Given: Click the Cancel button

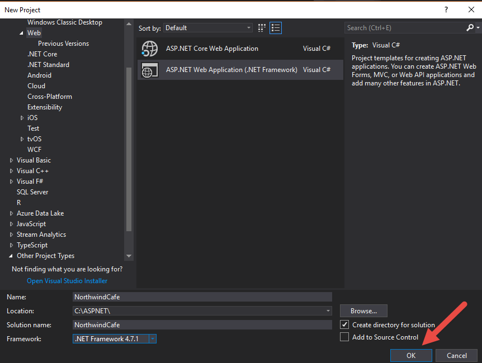Looking at the screenshot, I should pos(456,355).
